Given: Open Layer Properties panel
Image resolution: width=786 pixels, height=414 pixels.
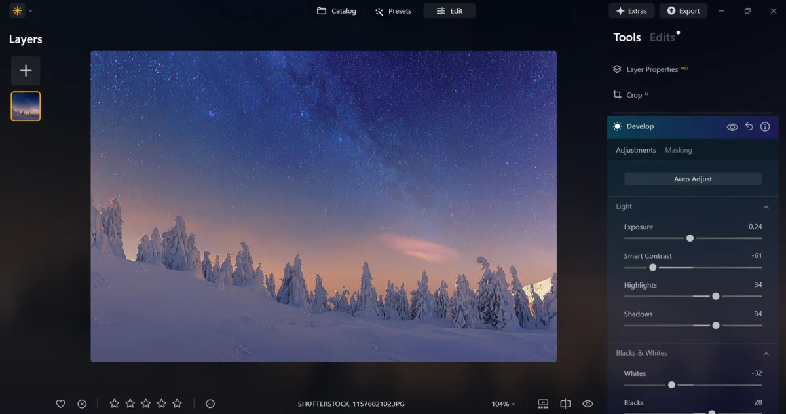Looking at the screenshot, I should pyautogui.click(x=651, y=69).
